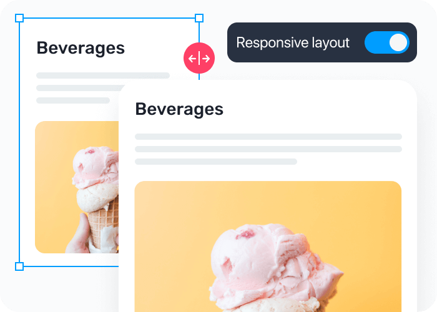Screen dimensions: 437x312
Task: Click first placeholder text line in front card
Action: (268, 137)
